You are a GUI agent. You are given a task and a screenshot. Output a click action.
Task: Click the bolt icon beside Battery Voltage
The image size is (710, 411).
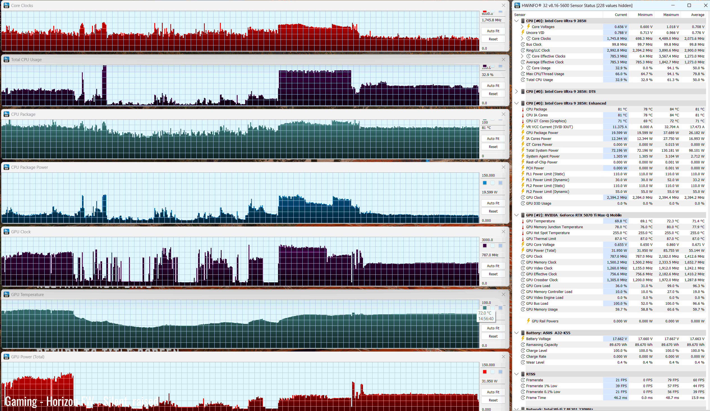[x=523, y=339]
